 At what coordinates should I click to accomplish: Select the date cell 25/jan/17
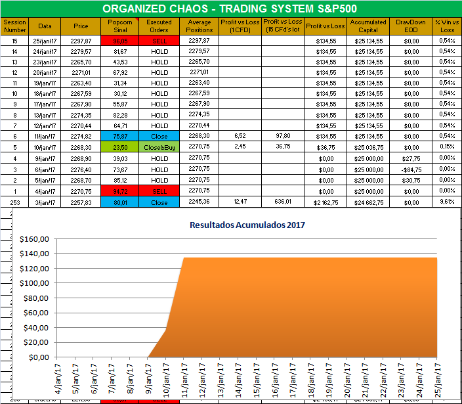(45, 41)
